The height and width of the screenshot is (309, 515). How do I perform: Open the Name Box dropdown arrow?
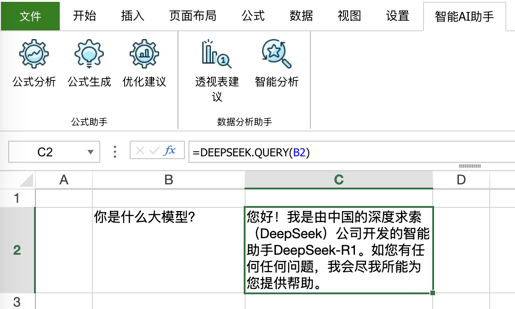pyautogui.click(x=90, y=151)
